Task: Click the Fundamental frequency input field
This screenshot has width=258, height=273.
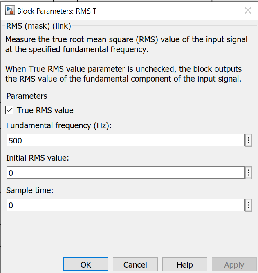Action: pyautogui.click(x=126, y=140)
